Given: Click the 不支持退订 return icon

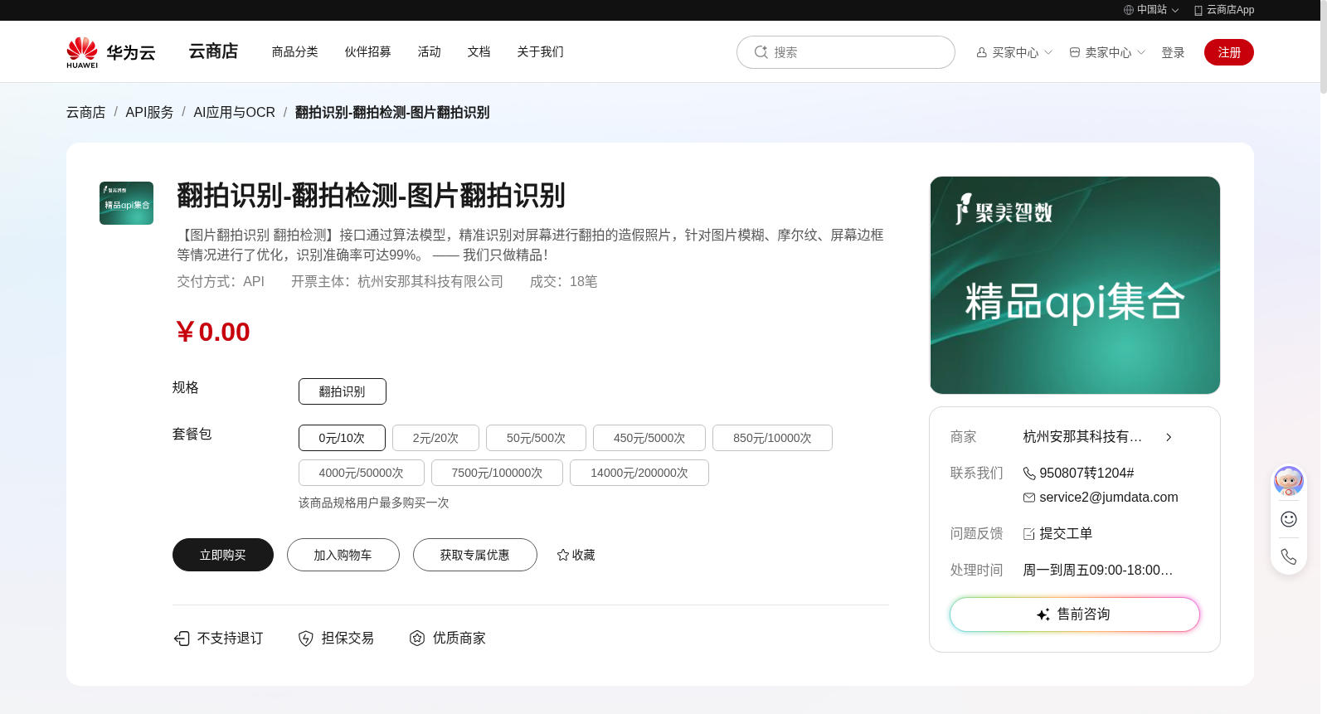Looking at the screenshot, I should tap(182, 638).
